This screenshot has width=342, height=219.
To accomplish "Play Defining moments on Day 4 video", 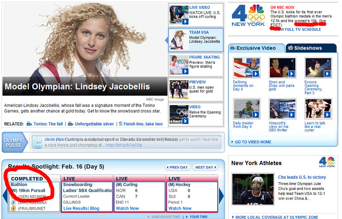I will [247, 68].
